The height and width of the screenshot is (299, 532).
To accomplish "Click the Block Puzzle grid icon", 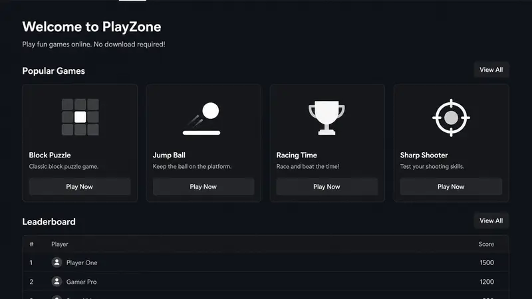I will (80, 117).
